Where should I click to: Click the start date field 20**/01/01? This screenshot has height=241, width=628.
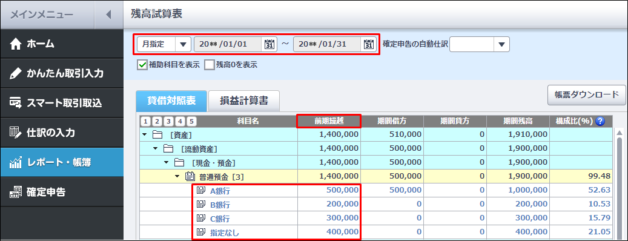(x=228, y=44)
